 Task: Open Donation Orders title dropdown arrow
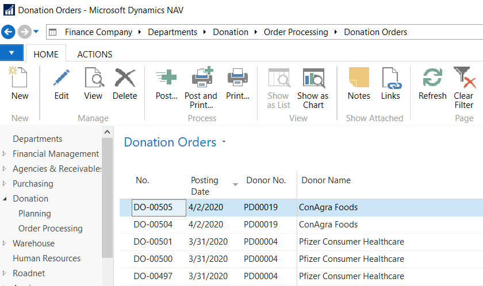[224, 142]
